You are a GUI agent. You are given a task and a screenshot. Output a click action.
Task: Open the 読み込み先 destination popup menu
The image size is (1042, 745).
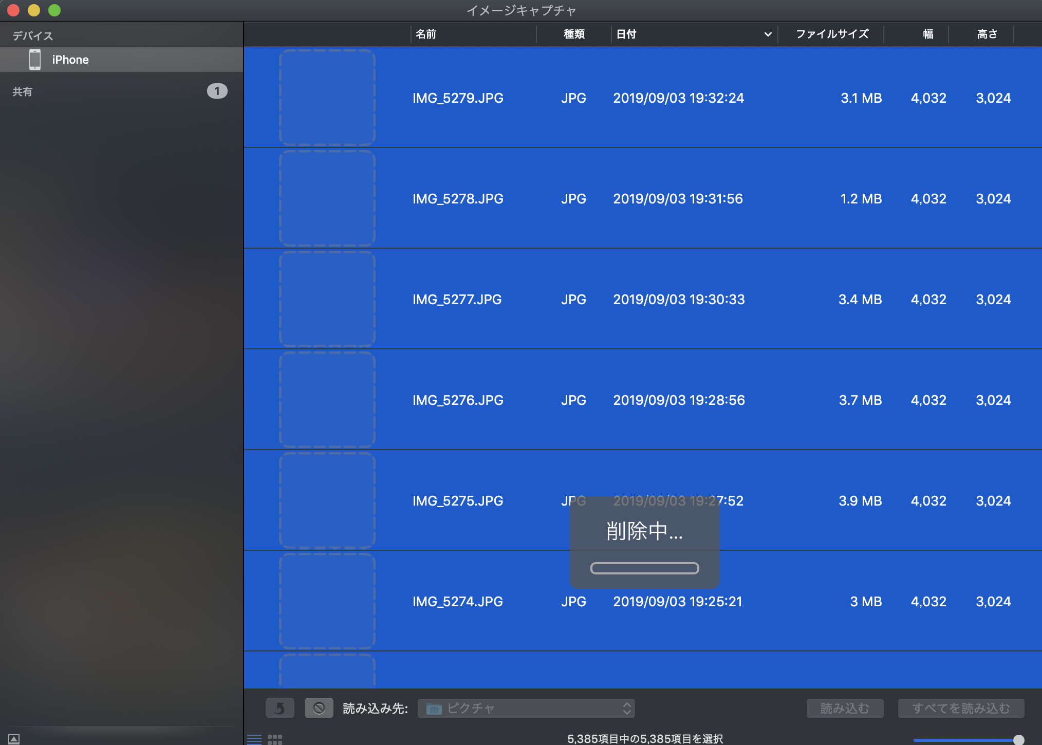coord(526,709)
